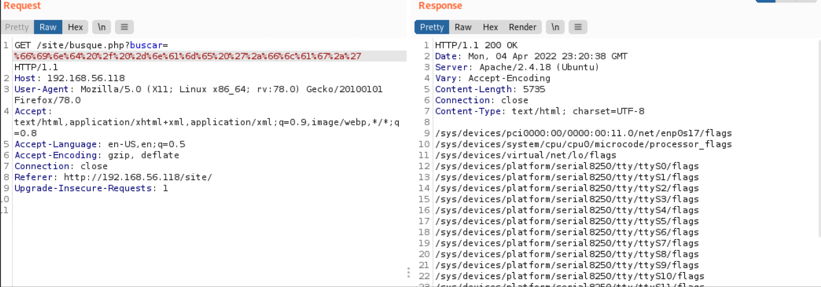Click Date: Mon, 04 Apr 2022 response header
Viewport: 821px width, 287px height.
pos(531,57)
